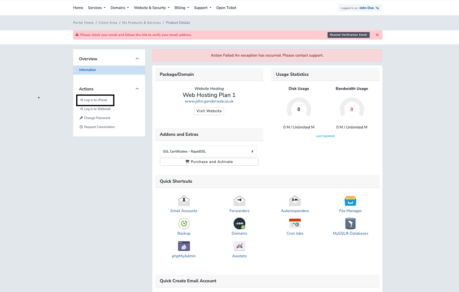Image resolution: width=459 pixels, height=292 pixels.
Task: Expand the Billing menu
Action: coord(182,8)
